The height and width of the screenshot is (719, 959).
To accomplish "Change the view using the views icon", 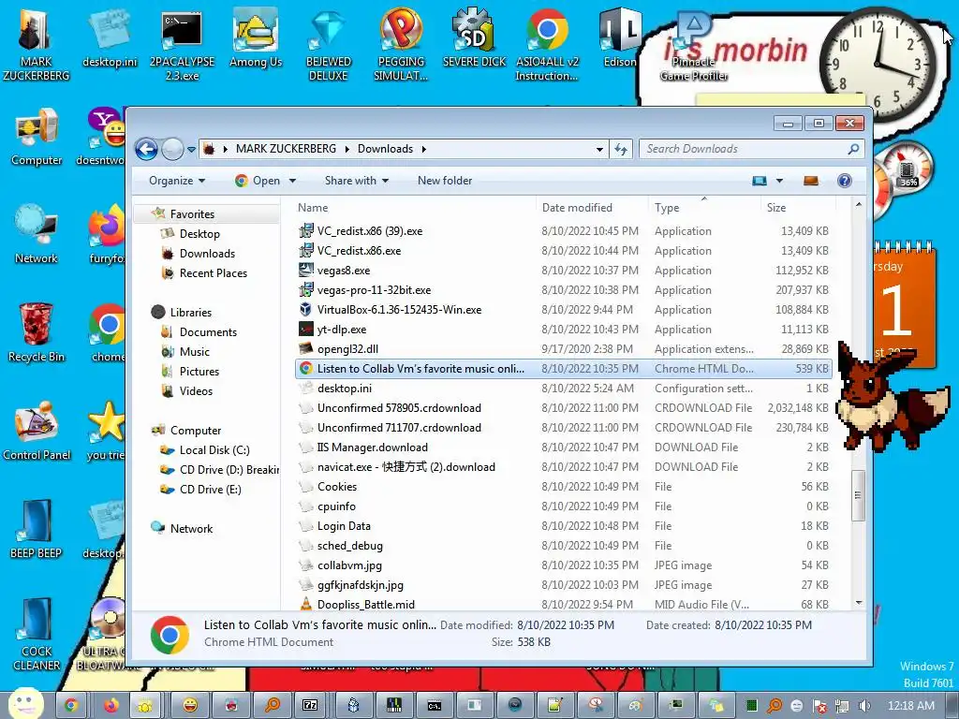I will pyautogui.click(x=760, y=181).
